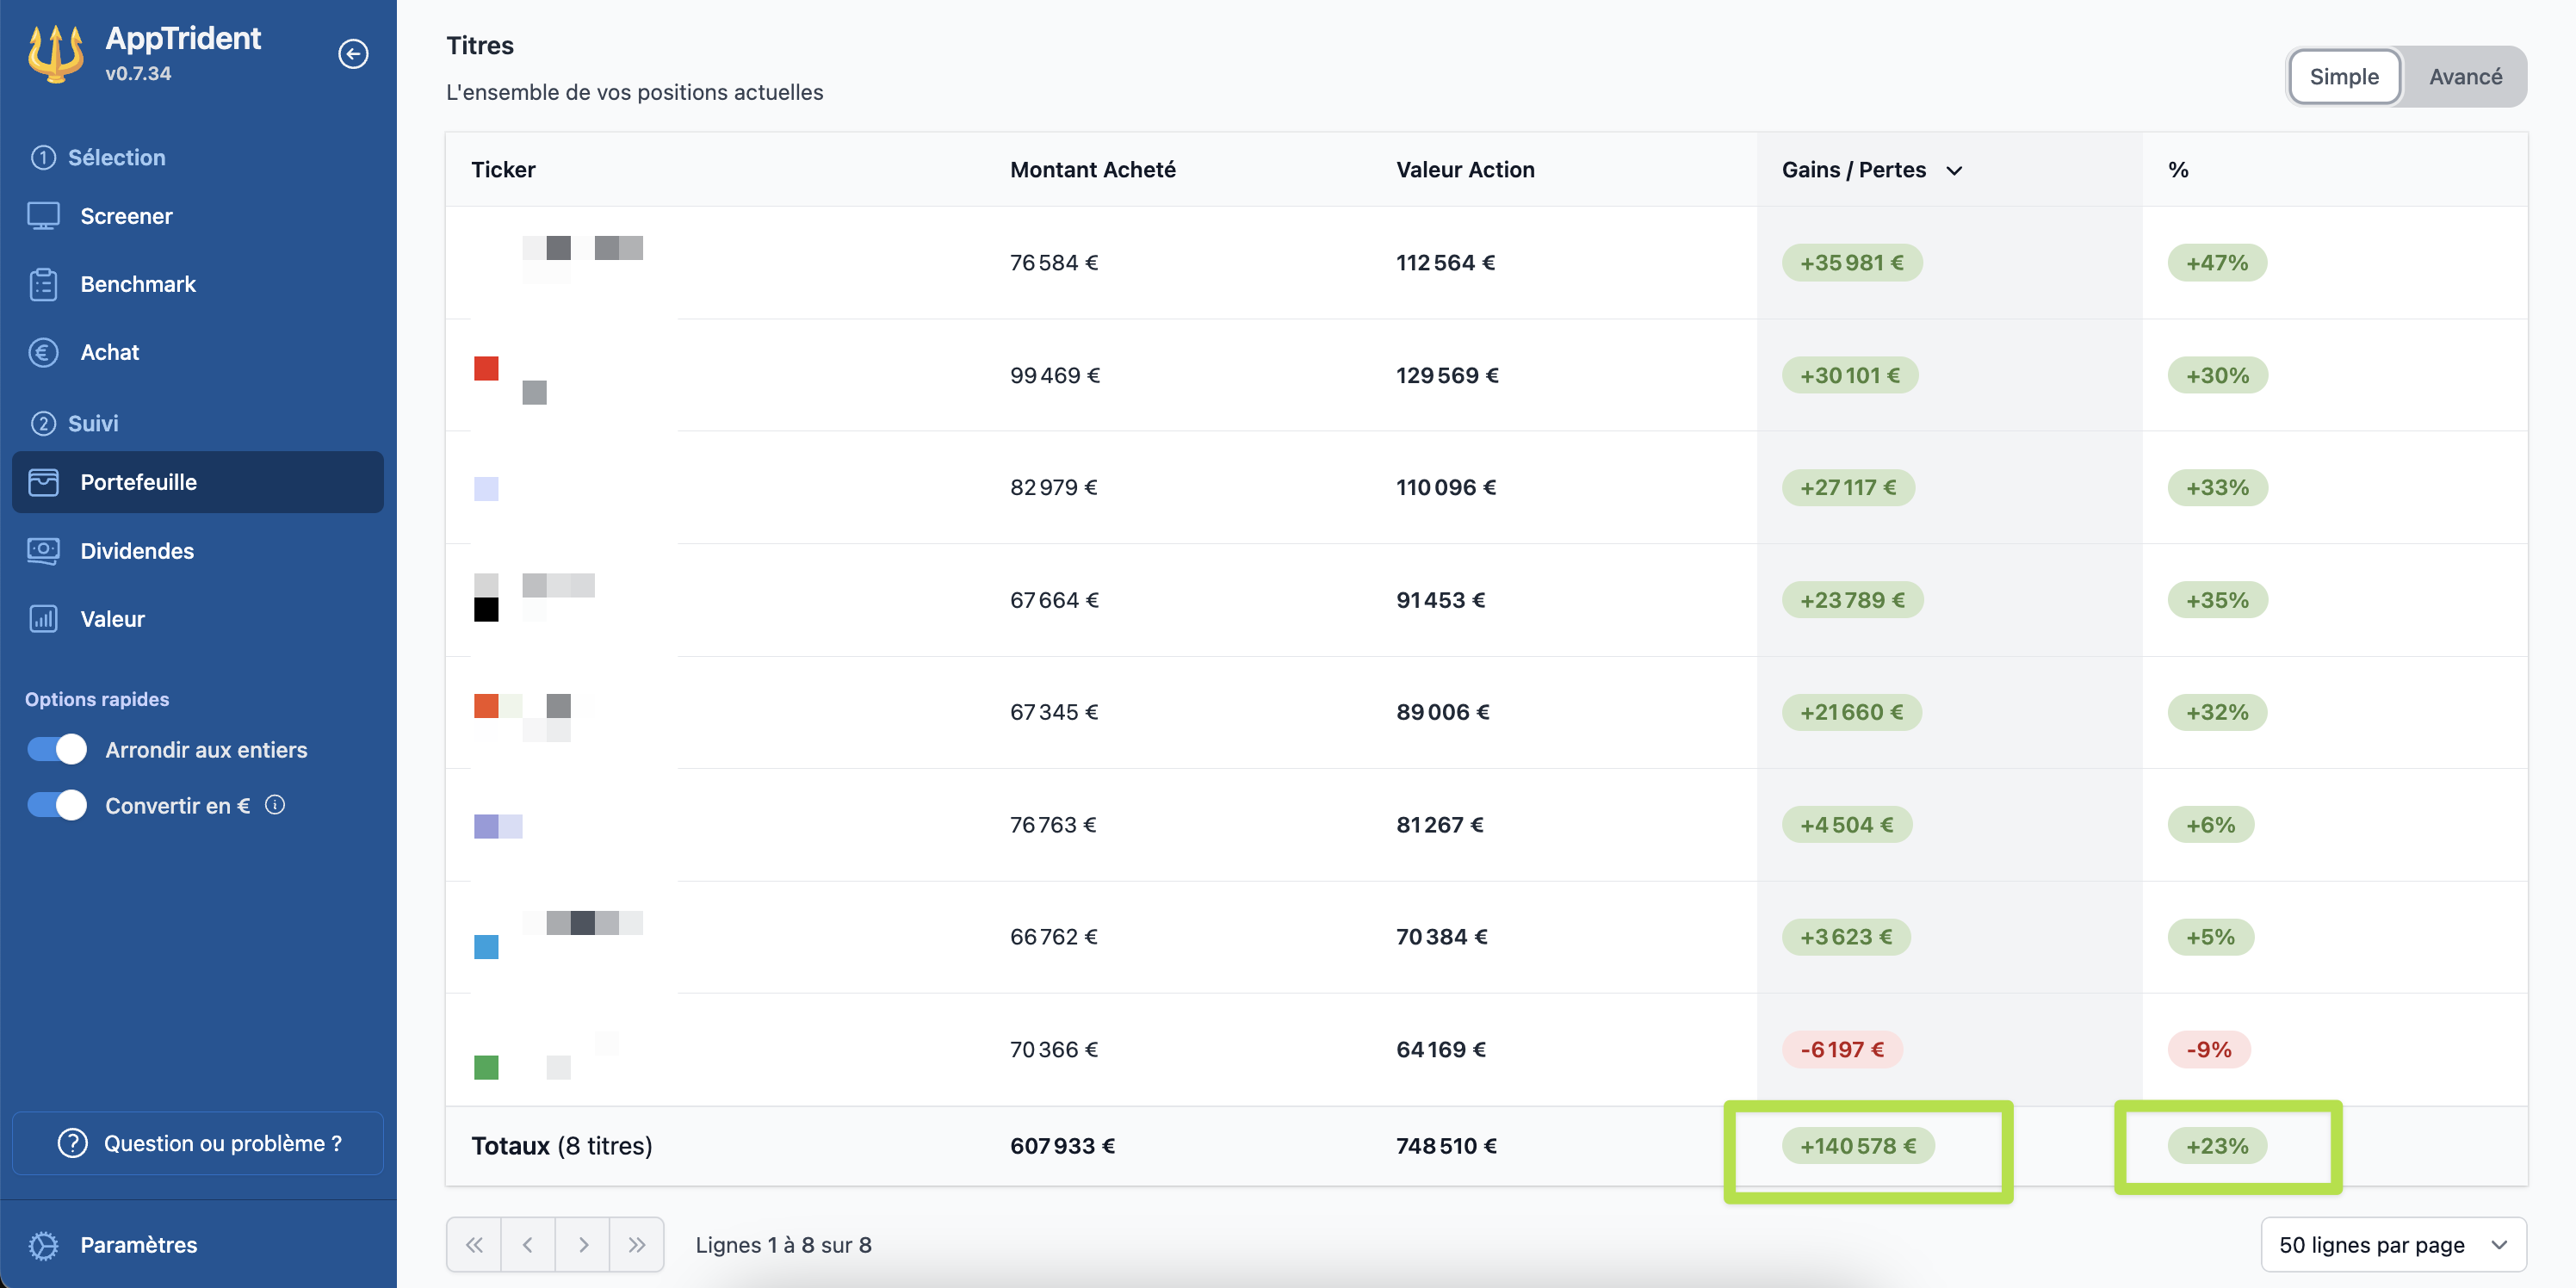Open Valeur in sidebar
Image resolution: width=2576 pixels, height=1288 pixels.
click(198, 619)
